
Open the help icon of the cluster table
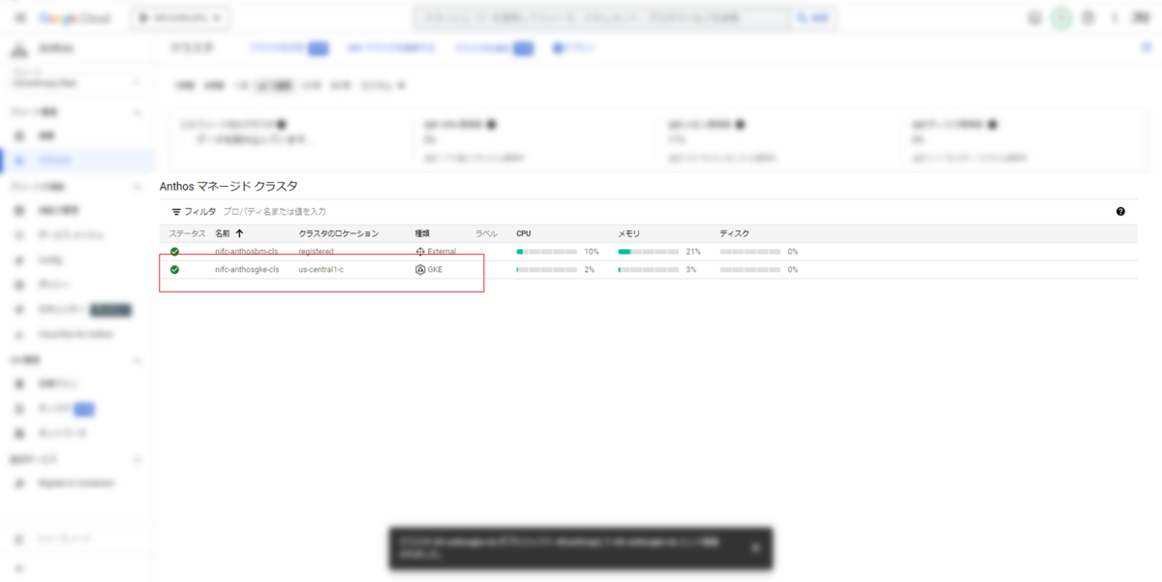tap(1120, 211)
